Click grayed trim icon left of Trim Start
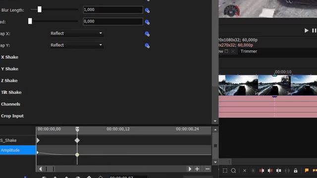317x178 pixels. [x=253, y=171]
